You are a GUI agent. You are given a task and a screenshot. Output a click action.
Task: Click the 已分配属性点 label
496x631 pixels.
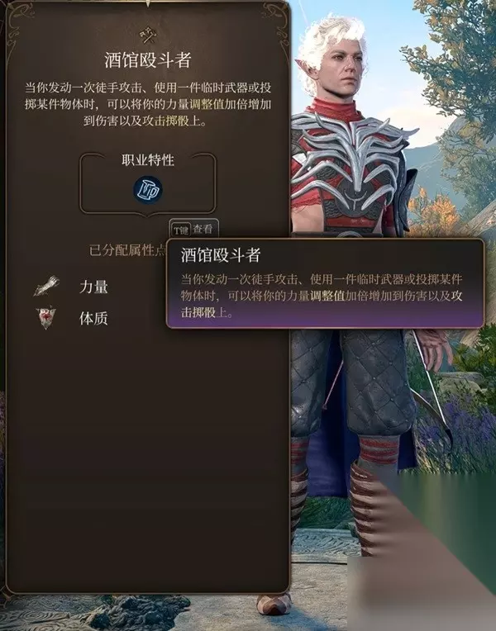pyautogui.click(x=127, y=250)
